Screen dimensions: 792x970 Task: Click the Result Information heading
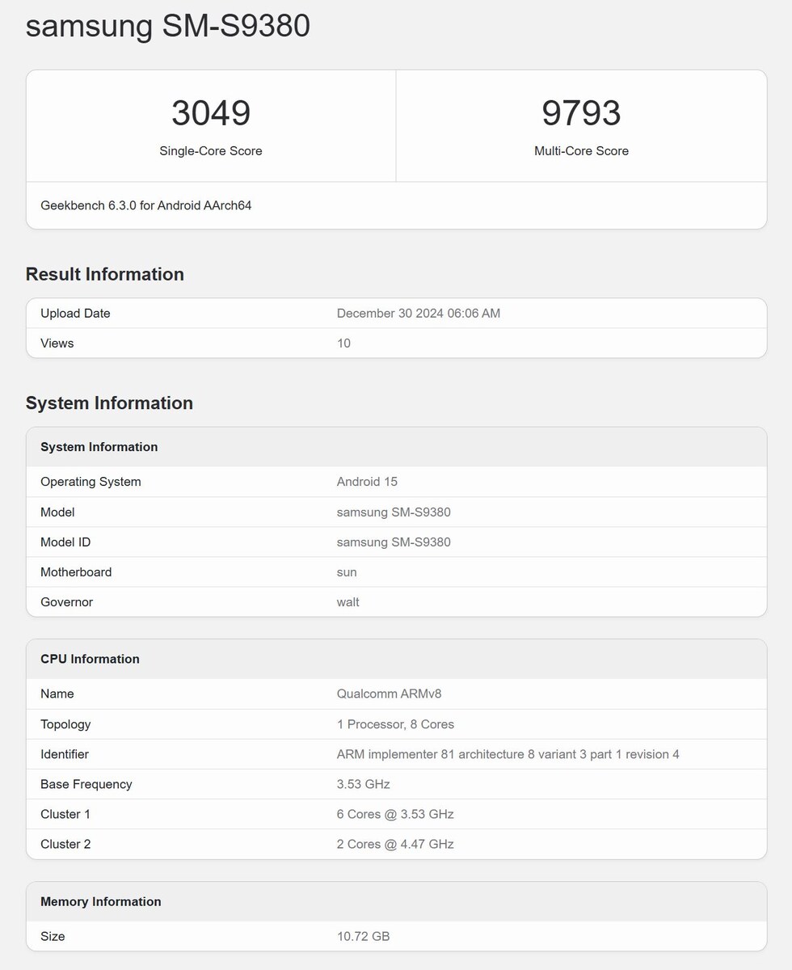pyautogui.click(x=104, y=274)
